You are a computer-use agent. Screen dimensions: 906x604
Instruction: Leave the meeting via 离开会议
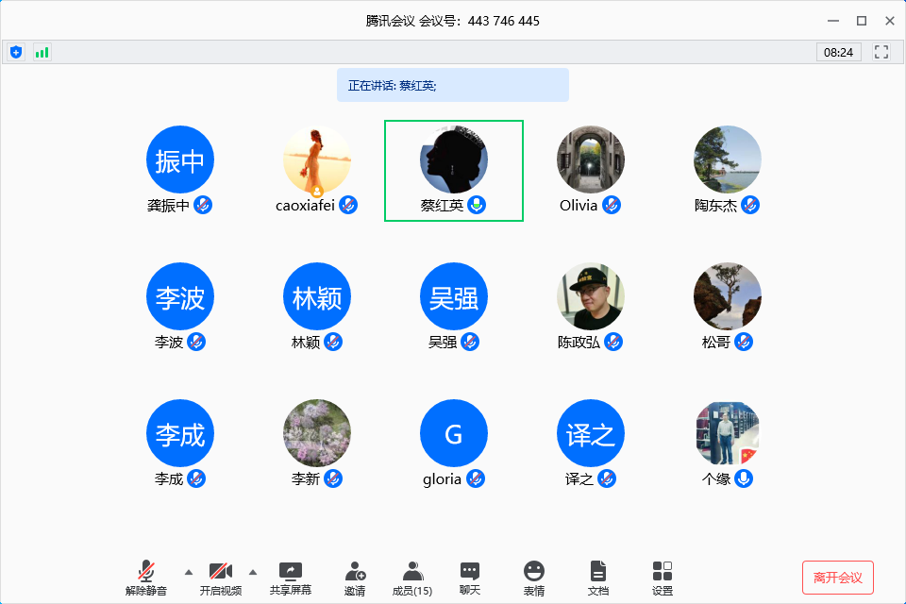click(837, 577)
